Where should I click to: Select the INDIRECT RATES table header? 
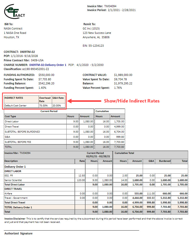14,98
